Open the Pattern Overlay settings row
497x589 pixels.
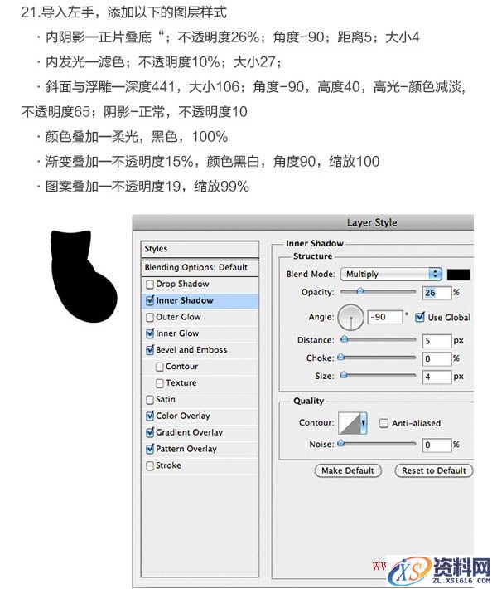200,450
